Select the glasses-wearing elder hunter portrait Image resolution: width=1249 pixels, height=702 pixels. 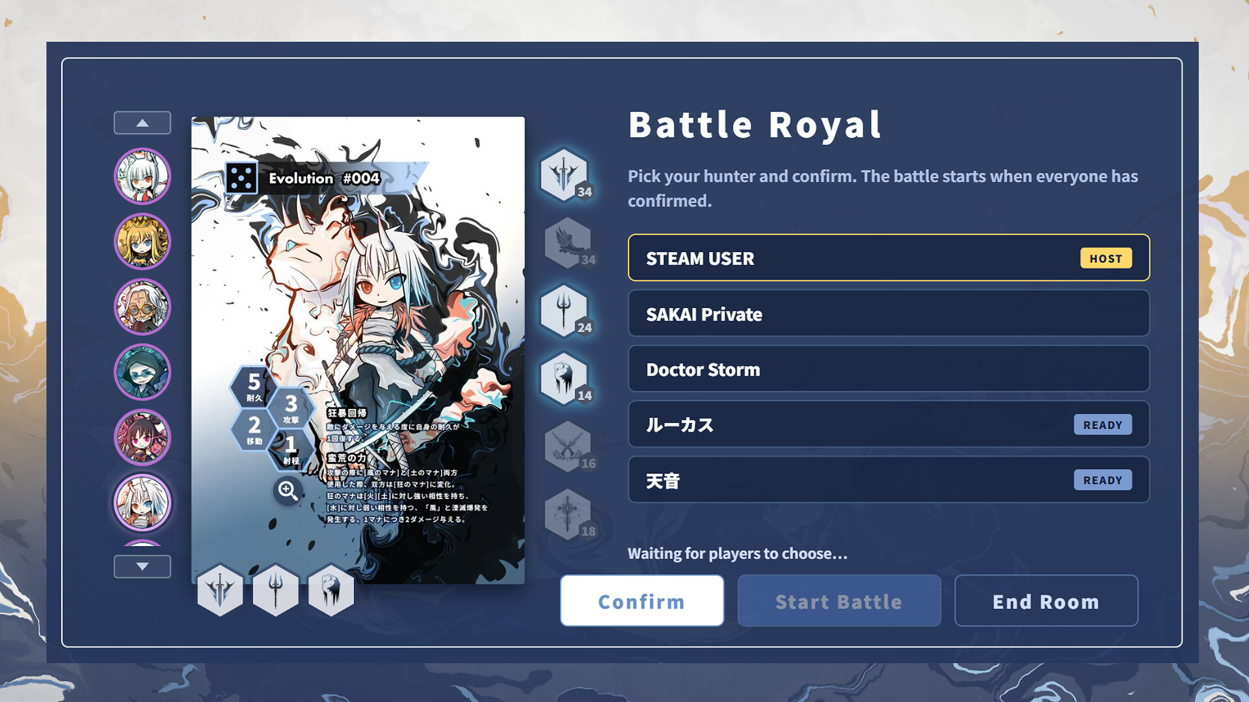[142, 307]
